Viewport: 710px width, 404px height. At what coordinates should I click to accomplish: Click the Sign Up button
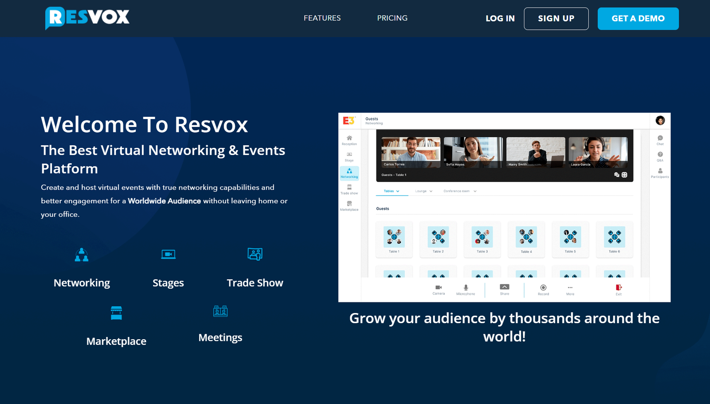pos(556,19)
